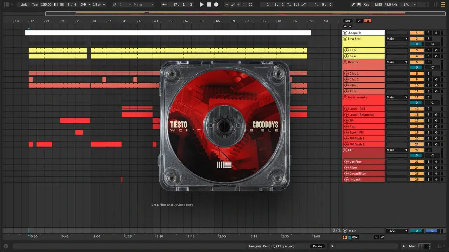
Task: Toggle the computer MIDI keyboard icon
Action: [x=359, y=5]
